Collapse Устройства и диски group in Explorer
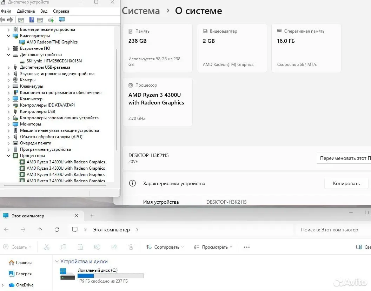The width and height of the screenshot is (371, 291). (57, 262)
